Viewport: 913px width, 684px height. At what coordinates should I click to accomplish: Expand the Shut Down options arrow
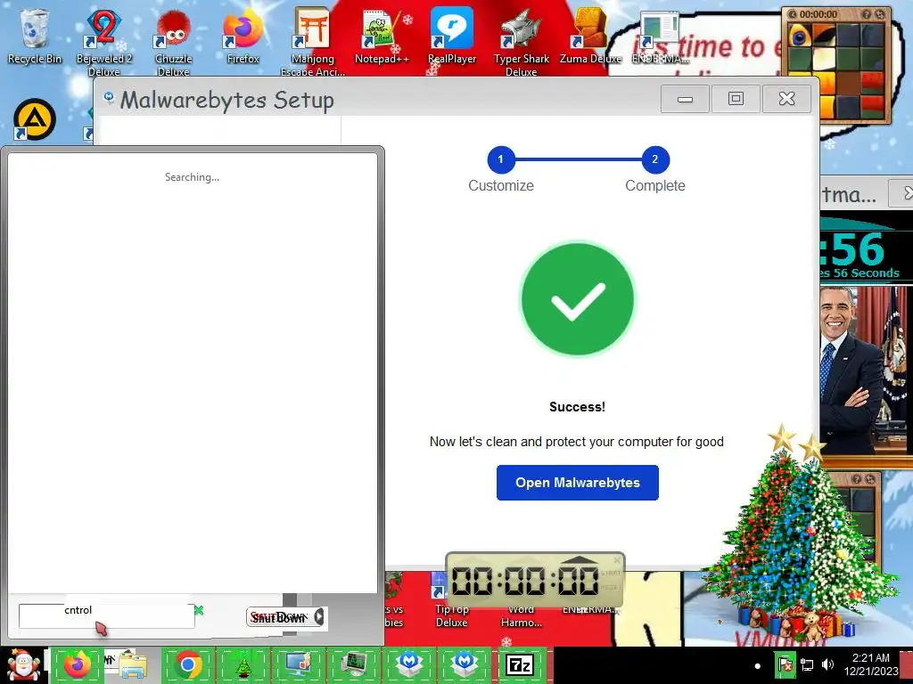320,617
